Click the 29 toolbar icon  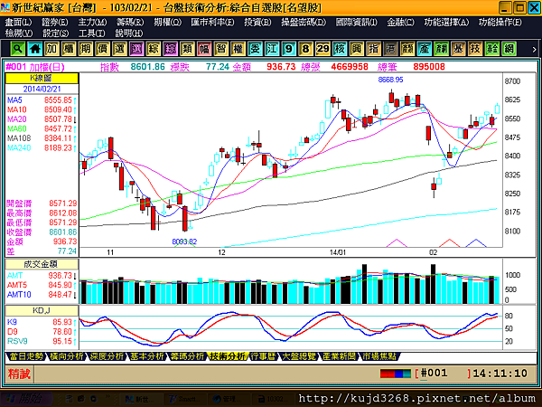tap(322, 49)
